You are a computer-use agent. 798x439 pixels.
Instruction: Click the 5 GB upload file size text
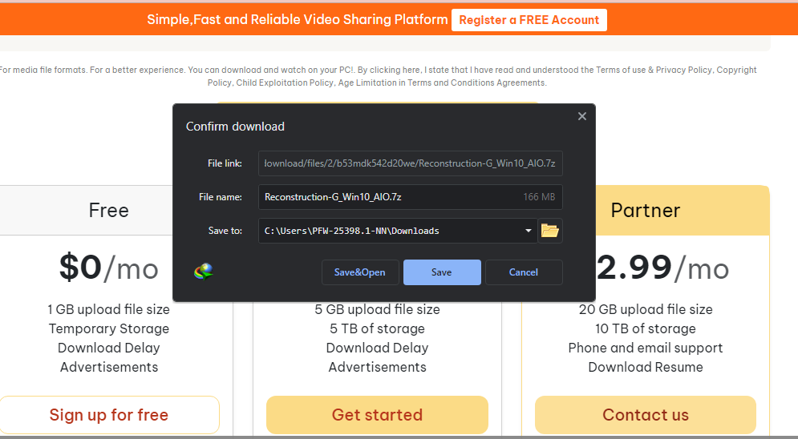tap(377, 309)
